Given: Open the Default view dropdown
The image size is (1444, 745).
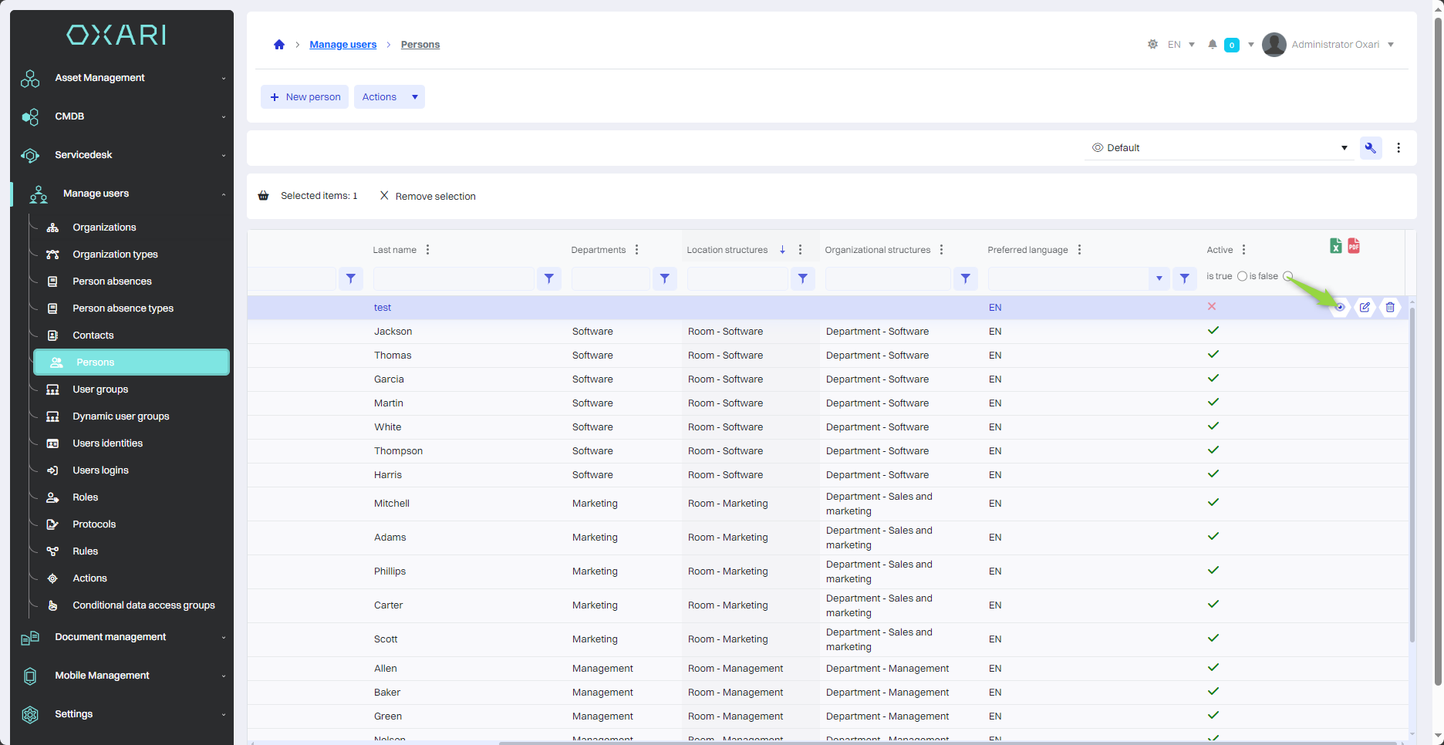Looking at the screenshot, I should coord(1219,148).
